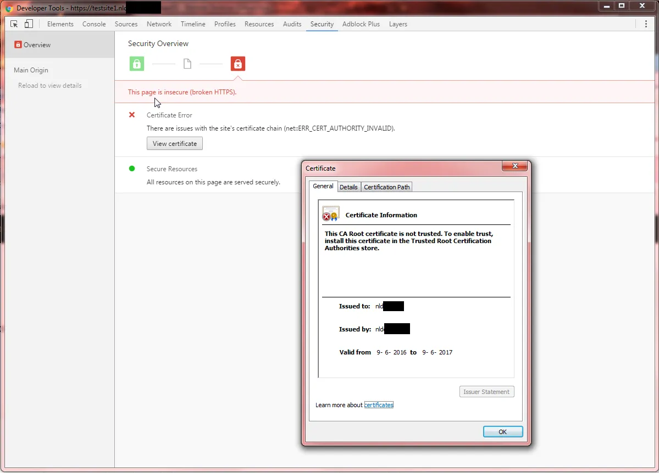Click the 'Valid from' date range
Screen dimensions: 659x473
coord(396,352)
